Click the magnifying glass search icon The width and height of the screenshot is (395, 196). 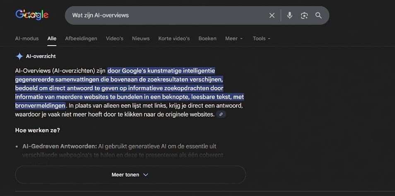click(318, 15)
